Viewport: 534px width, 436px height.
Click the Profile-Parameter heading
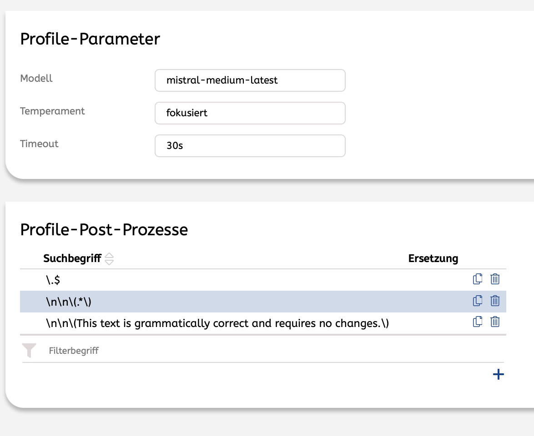[x=90, y=39]
